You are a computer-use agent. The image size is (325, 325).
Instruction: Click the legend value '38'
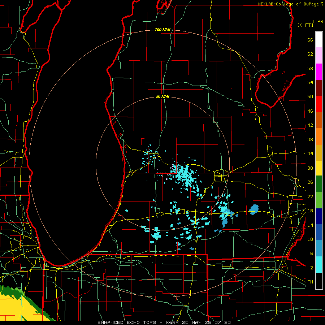click(x=310, y=140)
